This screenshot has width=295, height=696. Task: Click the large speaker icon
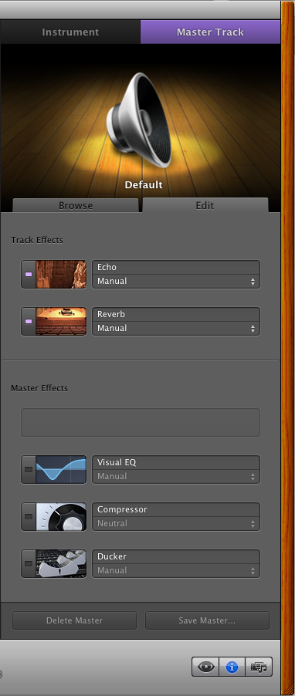[x=139, y=120]
